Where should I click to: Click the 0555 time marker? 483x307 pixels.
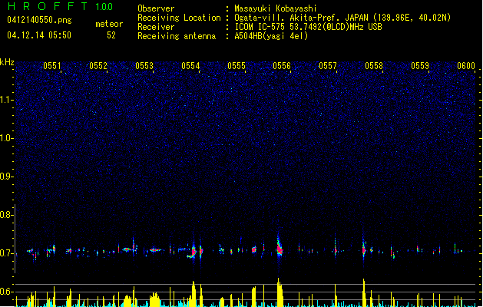237,66
